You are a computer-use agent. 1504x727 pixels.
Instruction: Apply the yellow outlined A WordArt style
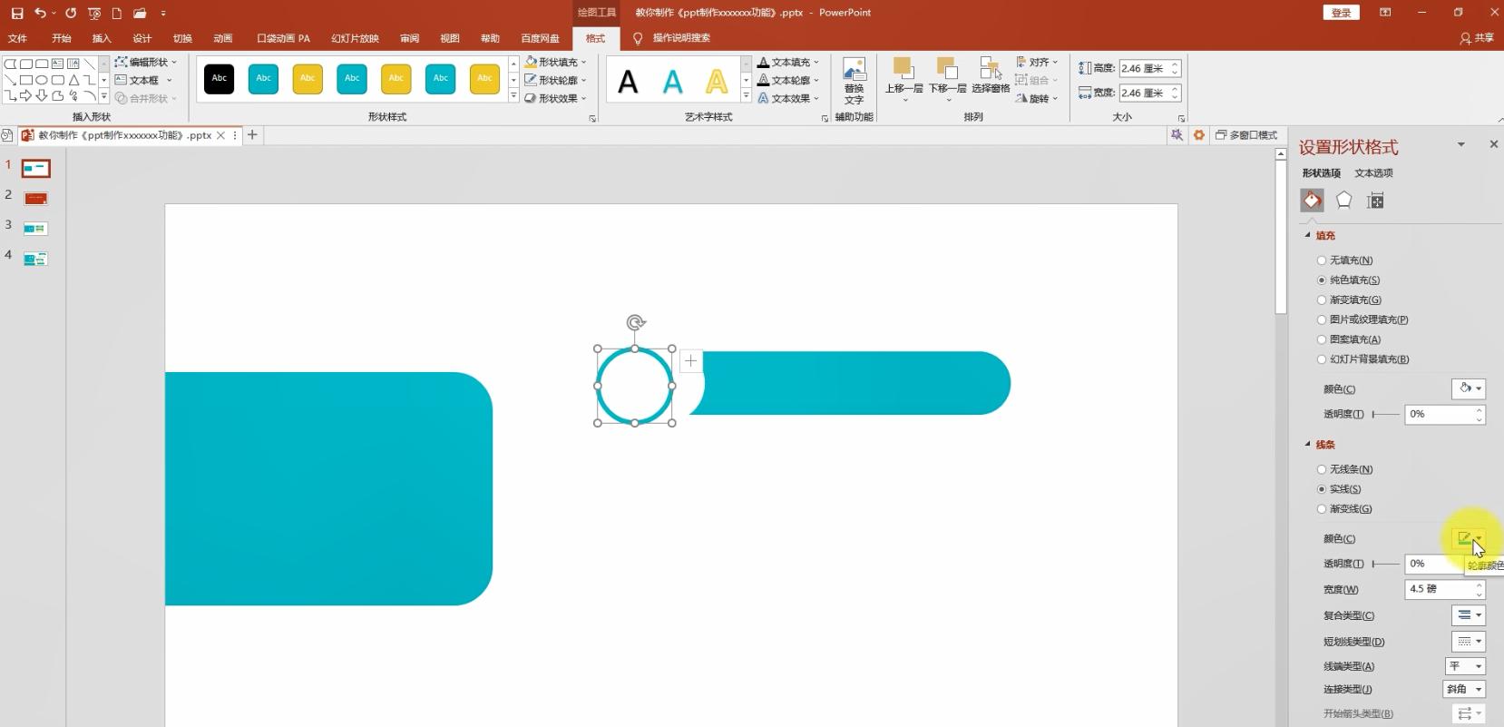pyautogui.click(x=717, y=83)
